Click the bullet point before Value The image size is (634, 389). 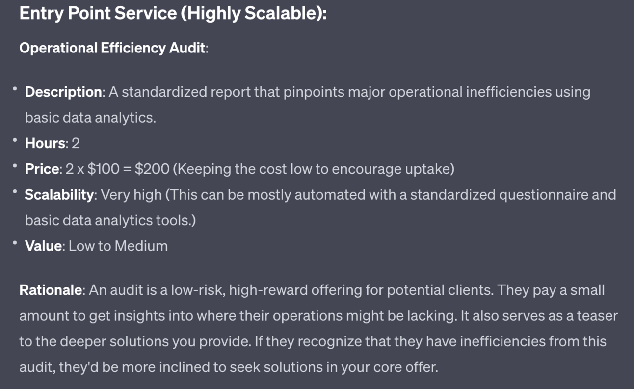point(15,243)
